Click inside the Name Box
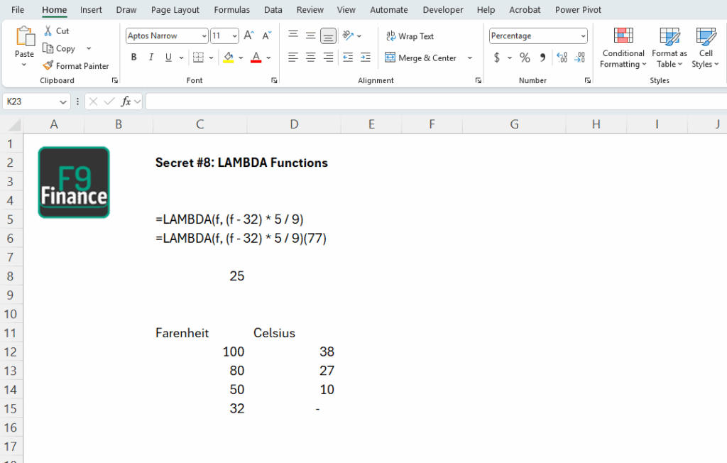 coord(32,101)
